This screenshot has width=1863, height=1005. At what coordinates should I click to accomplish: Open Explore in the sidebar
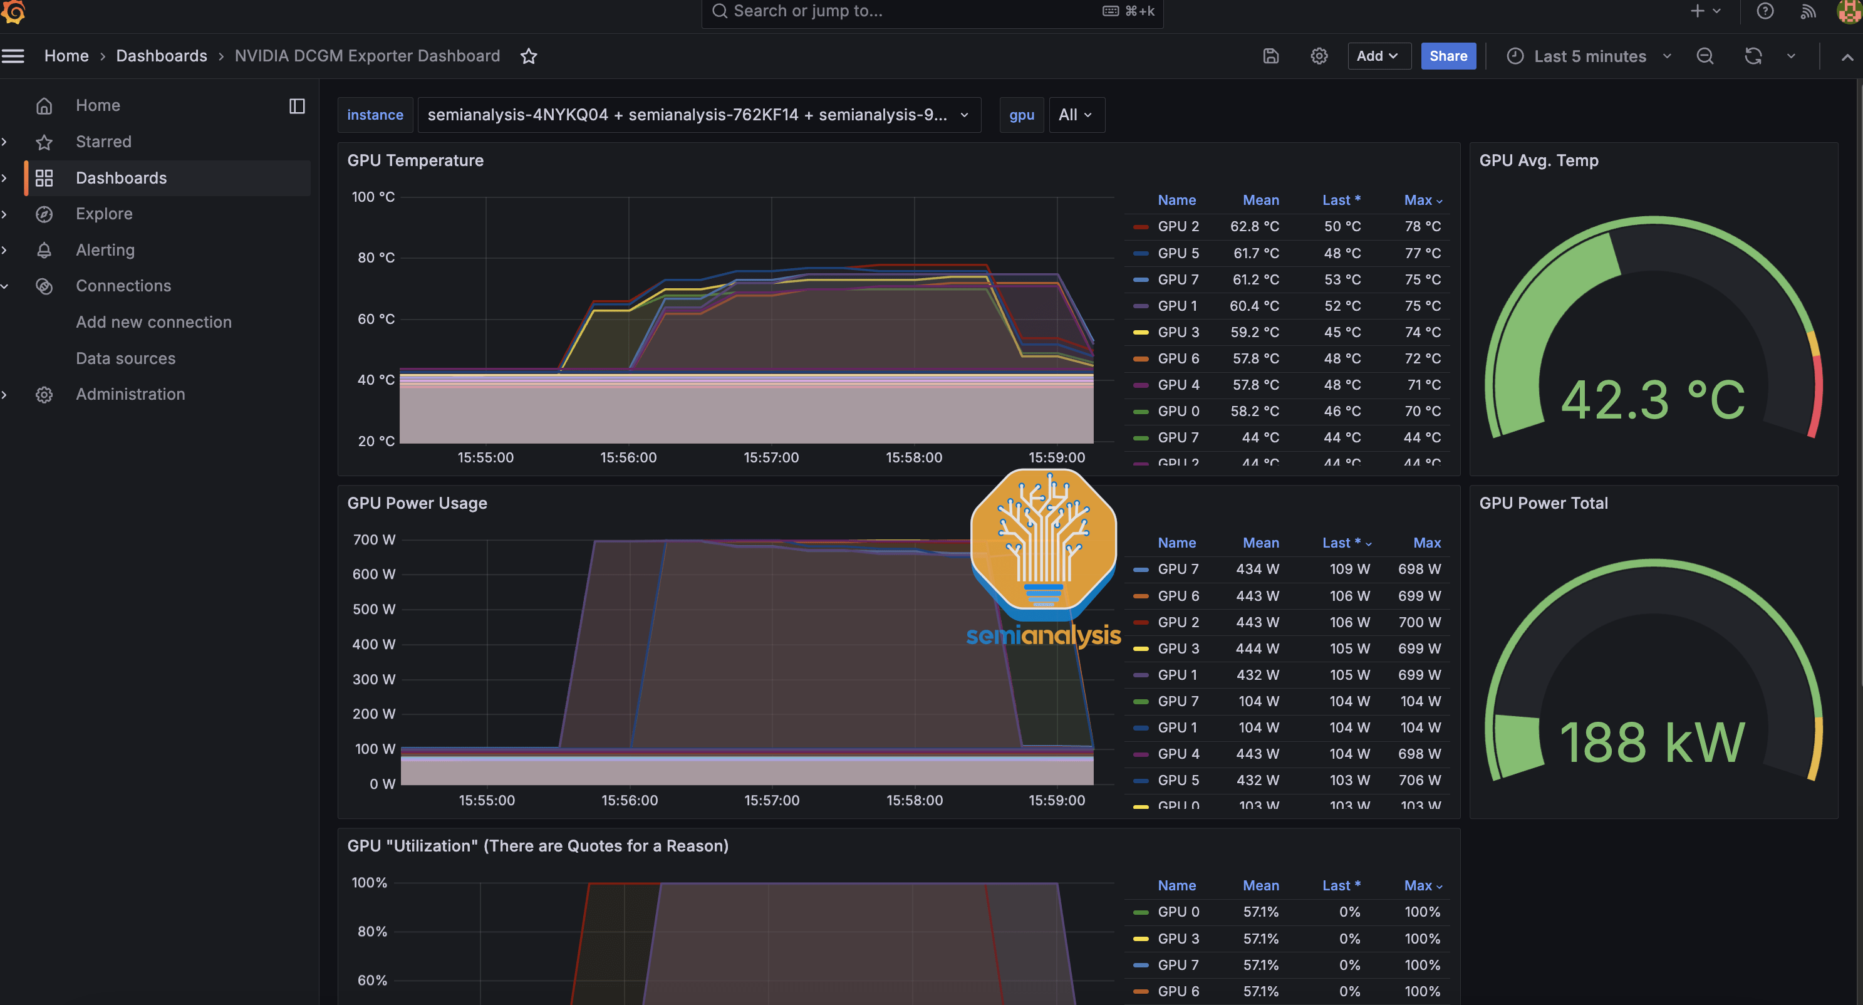(104, 214)
